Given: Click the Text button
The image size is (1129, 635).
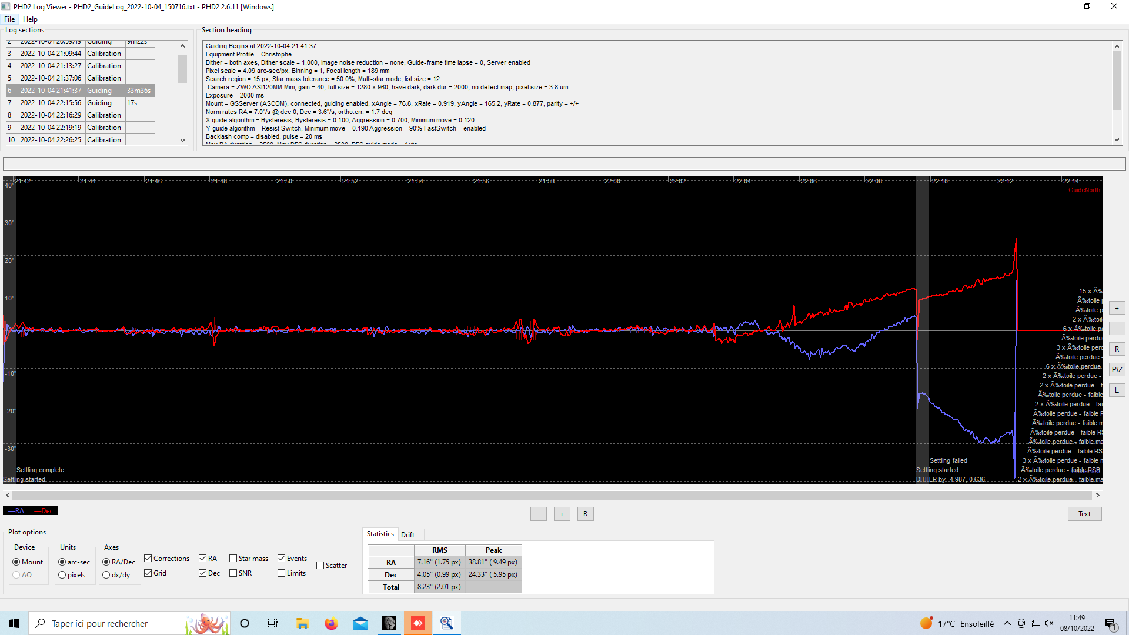Looking at the screenshot, I should (x=1084, y=514).
